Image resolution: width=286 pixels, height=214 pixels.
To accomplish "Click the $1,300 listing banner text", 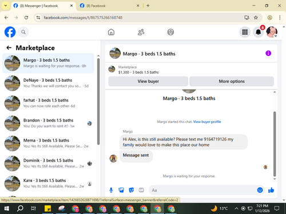I will [x=138, y=72].
